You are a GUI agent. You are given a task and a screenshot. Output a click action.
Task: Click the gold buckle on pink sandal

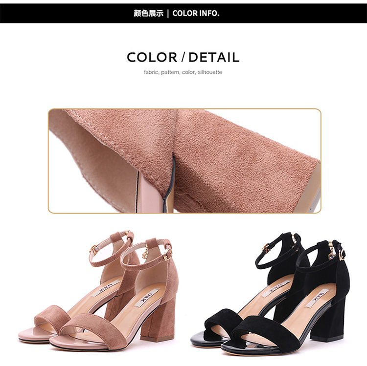(x=167, y=254)
